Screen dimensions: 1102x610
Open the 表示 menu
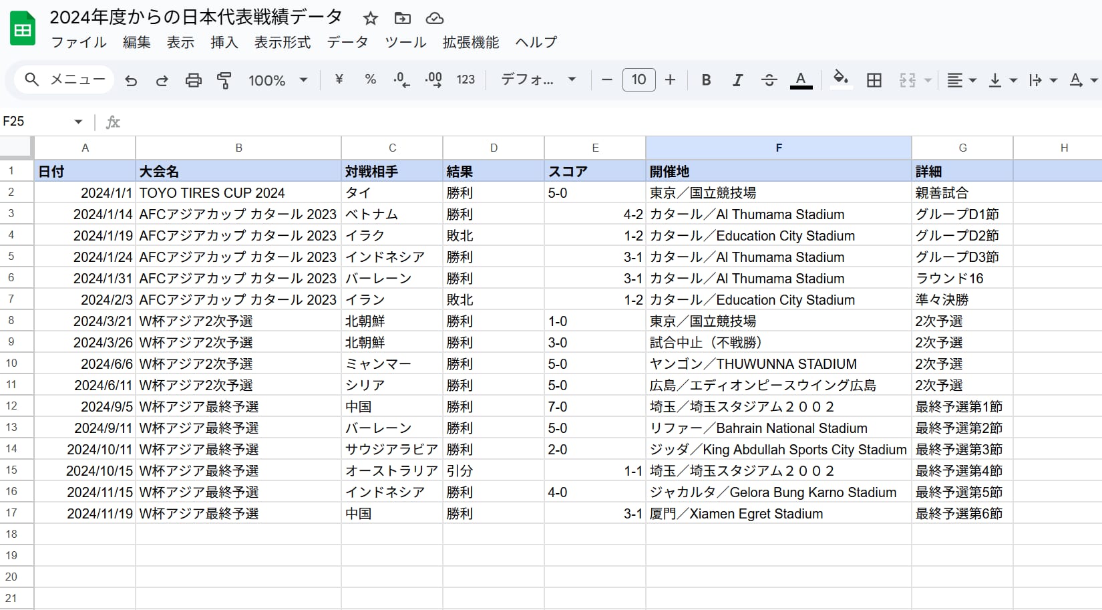(x=180, y=42)
